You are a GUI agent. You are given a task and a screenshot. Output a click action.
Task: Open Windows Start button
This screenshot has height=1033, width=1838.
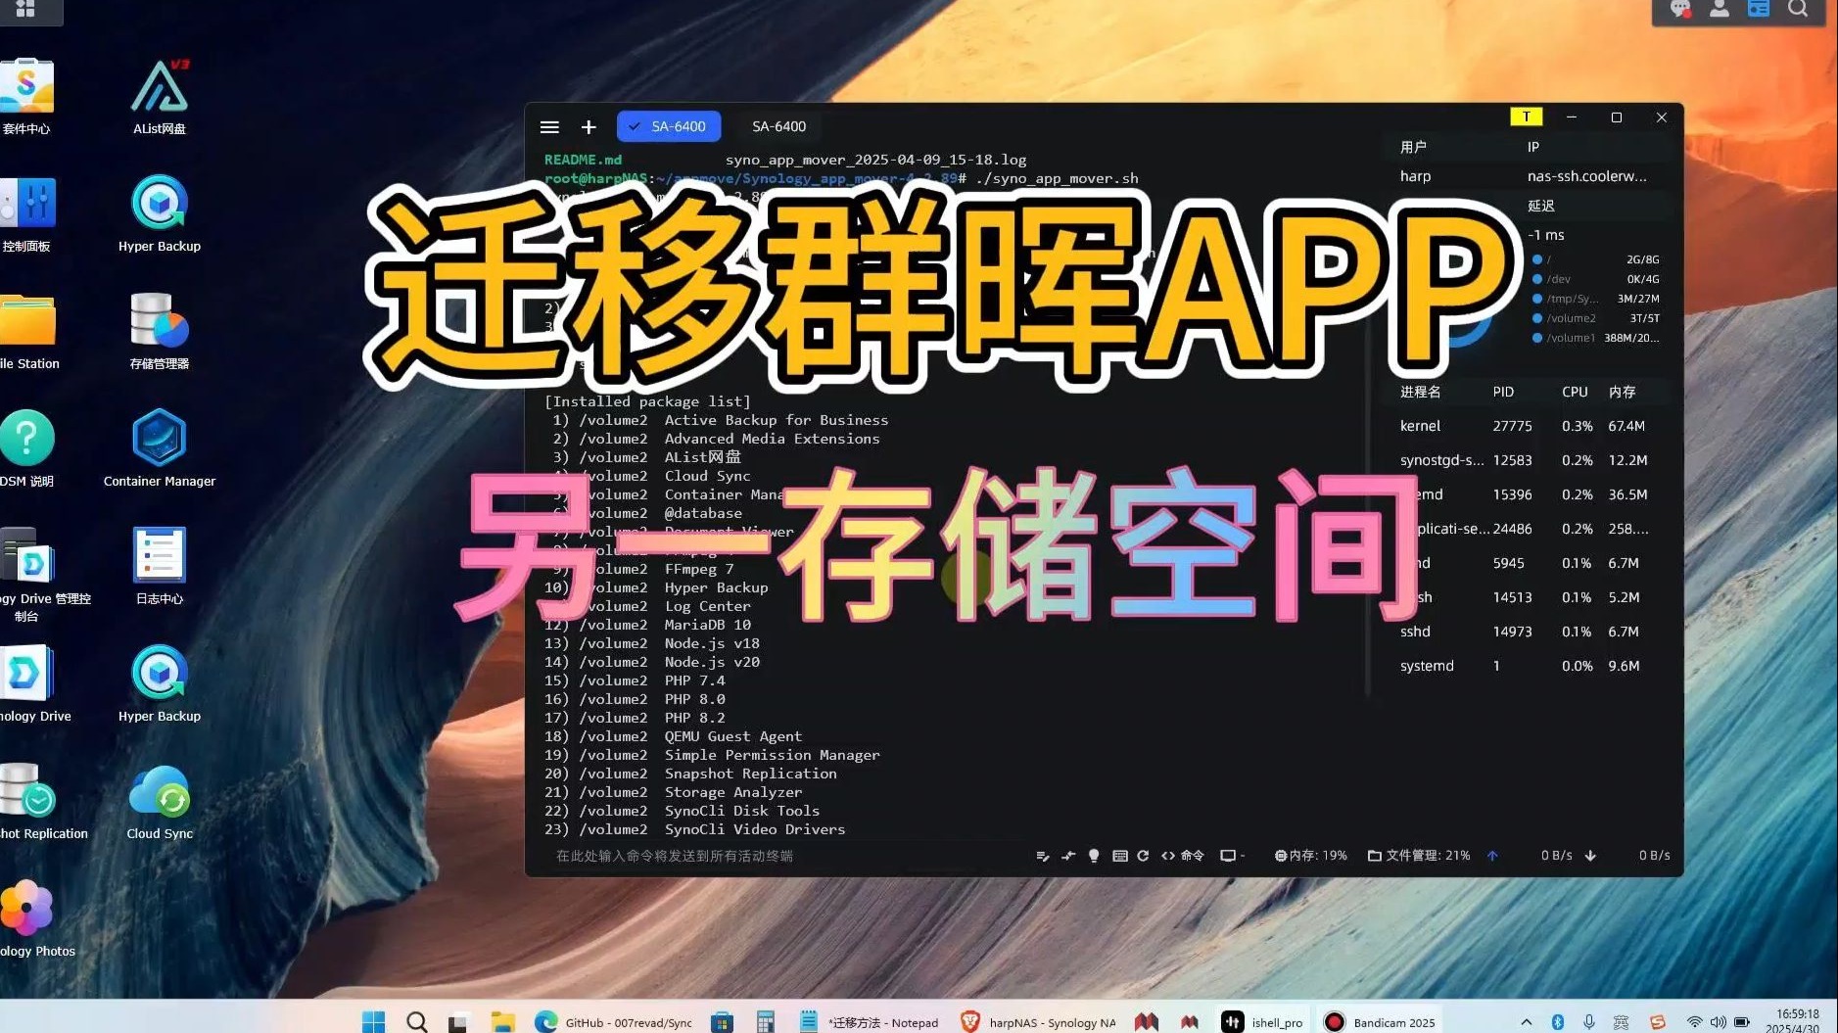coord(373,1021)
